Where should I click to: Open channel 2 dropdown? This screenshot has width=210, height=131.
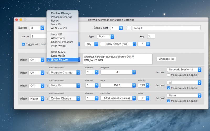tap(92, 72)
